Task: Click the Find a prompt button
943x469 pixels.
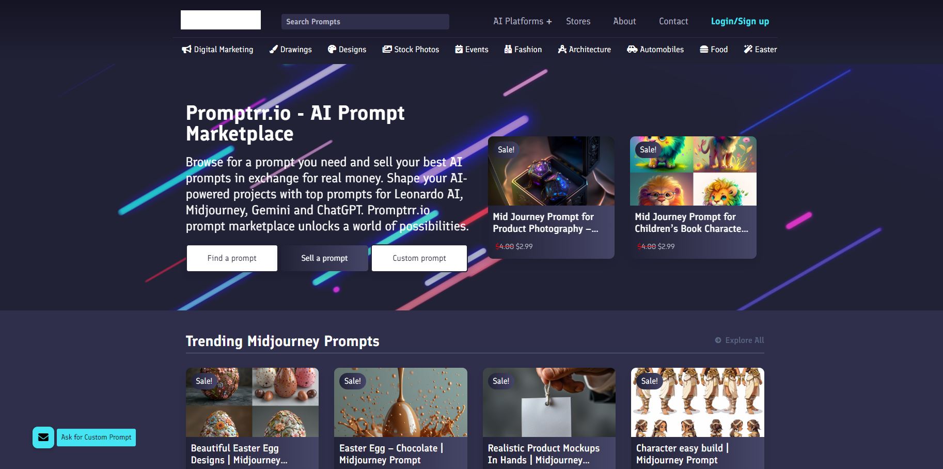Action: [232, 258]
